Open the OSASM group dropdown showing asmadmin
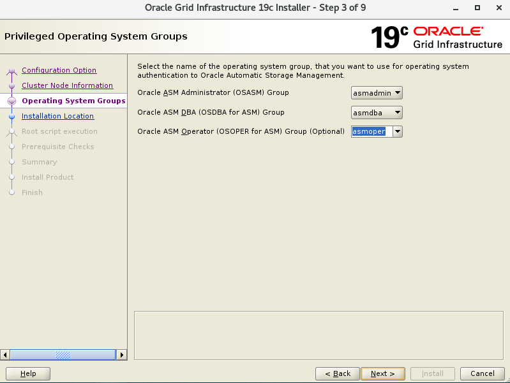 click(x=377, y=93)
